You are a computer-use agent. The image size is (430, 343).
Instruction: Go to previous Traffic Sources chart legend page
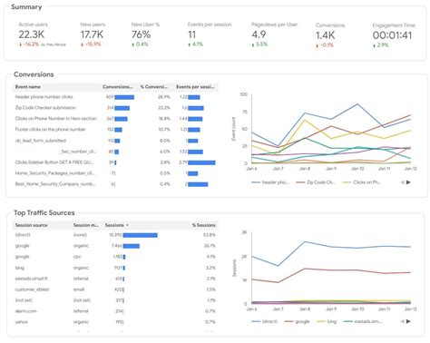click(403, 321)
